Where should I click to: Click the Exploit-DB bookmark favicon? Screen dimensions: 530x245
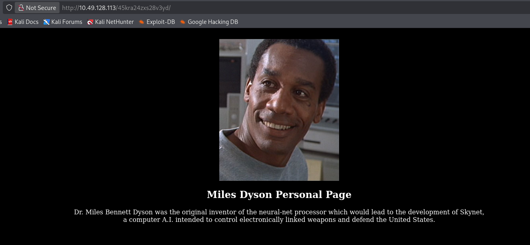click(x=141, y=22)
